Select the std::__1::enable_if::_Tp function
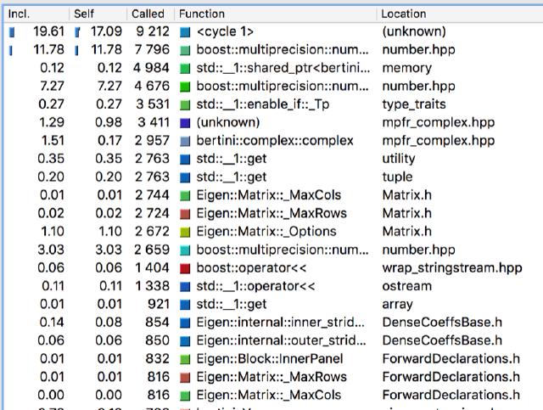 [x=263, y=104]
